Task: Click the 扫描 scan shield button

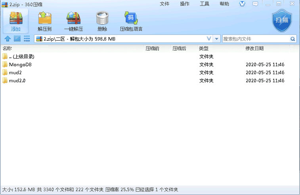Action: (282, 21)
